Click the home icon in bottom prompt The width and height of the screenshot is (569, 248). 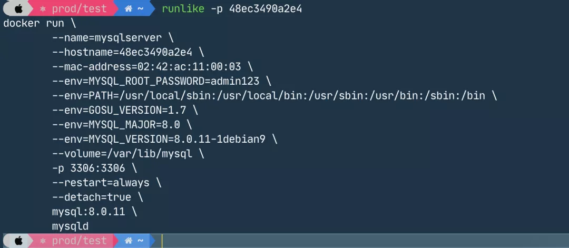click(128, 241)
